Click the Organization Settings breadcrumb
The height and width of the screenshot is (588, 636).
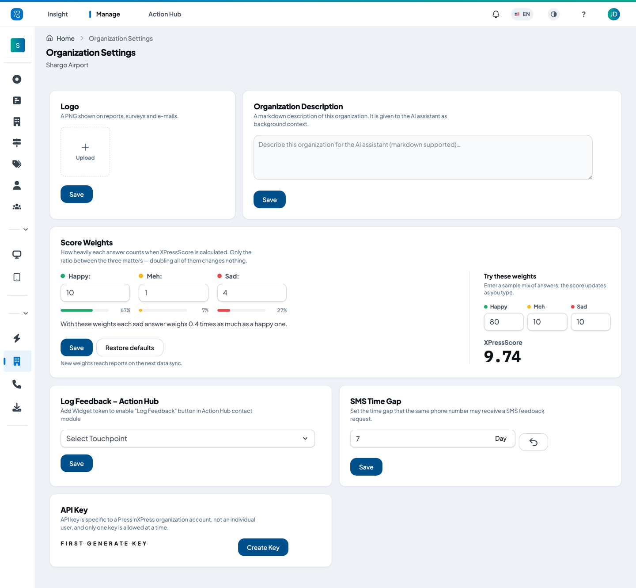click(121, 38)
